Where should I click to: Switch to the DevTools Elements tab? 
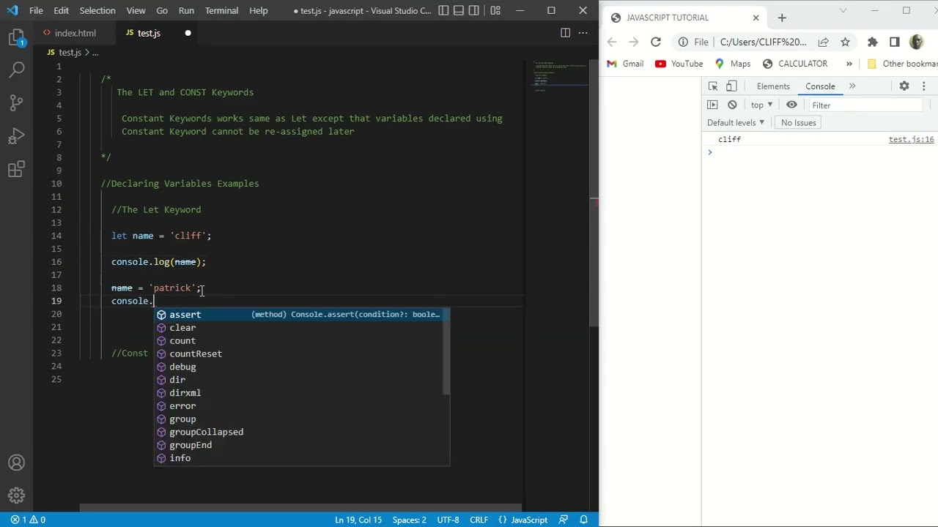point(773,86)
